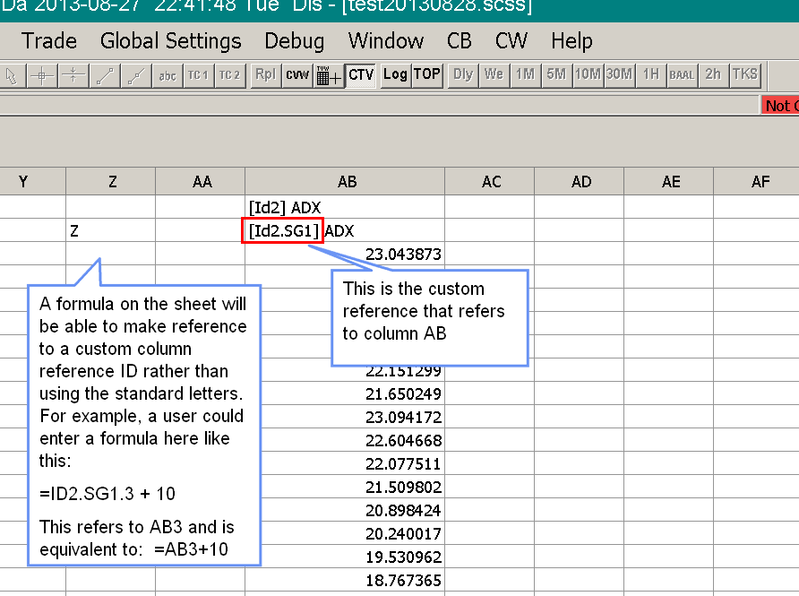
Task: Open the Window menu
Action: [x=386, y=41]
